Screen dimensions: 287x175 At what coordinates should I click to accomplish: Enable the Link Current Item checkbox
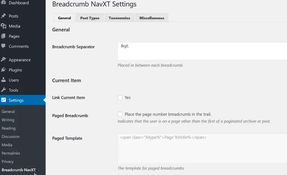120,98
